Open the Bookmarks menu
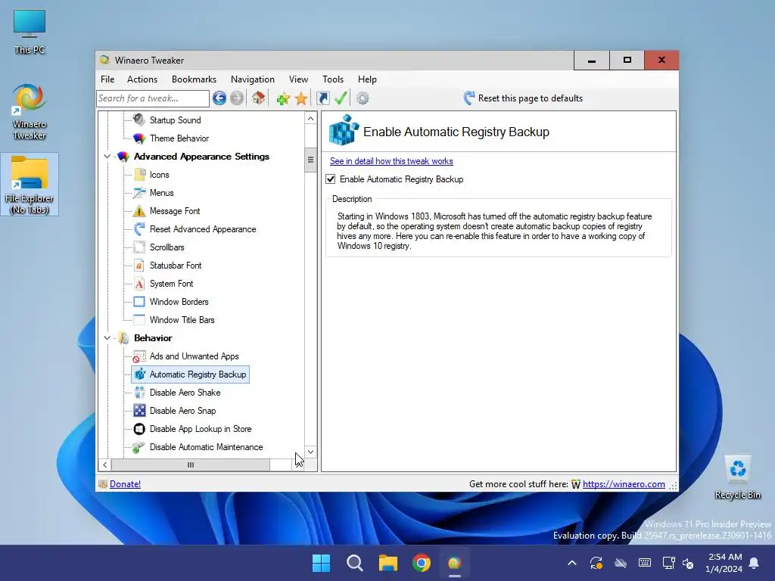 [195, 79]
